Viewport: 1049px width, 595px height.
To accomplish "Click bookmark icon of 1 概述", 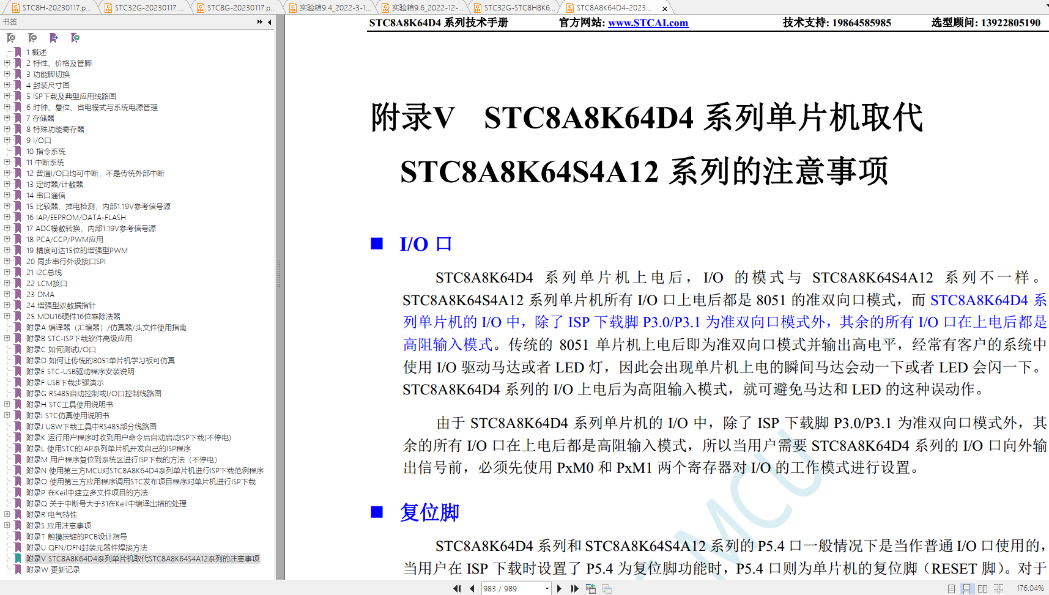I will (x=18, y=52).
